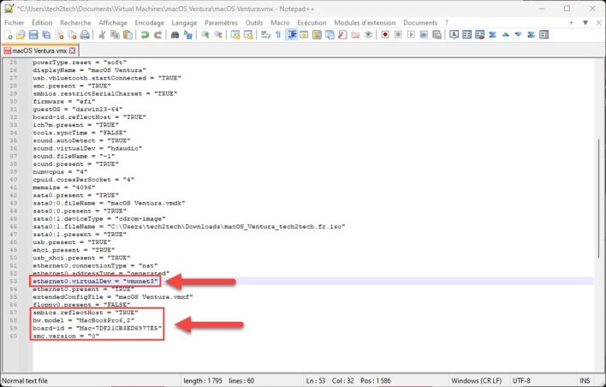
Task: Click the Cut scissors icon
Action: [102, 35]
